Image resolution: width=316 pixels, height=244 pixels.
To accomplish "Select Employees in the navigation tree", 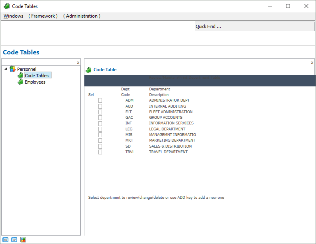I will (x=35, y=82).
